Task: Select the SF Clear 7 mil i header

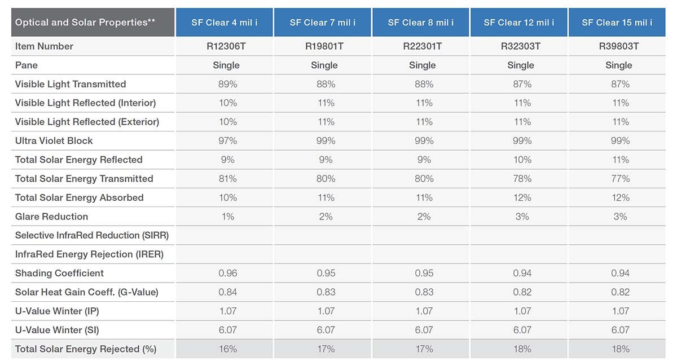Action: point(323,23)
